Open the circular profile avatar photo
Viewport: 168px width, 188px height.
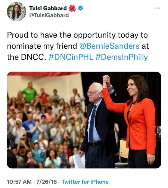pos(17,12)
